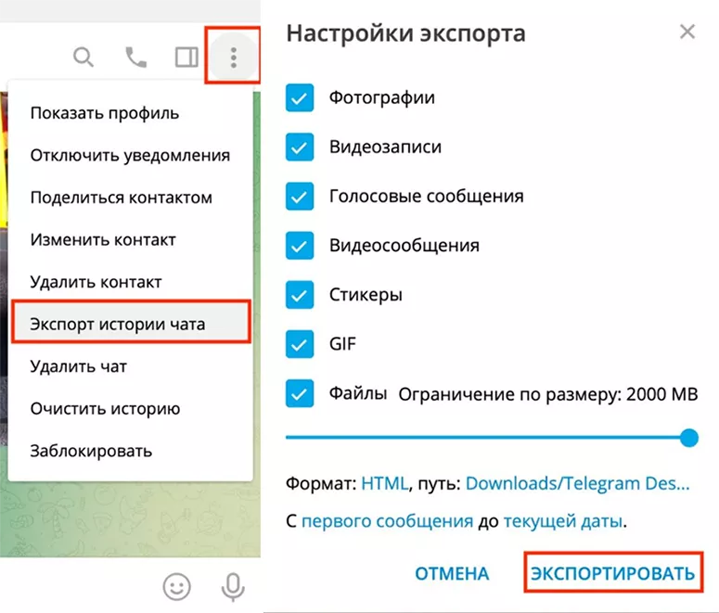
Task: Uncheck the Файлы checkbox
Action: (x=300, y=393)
